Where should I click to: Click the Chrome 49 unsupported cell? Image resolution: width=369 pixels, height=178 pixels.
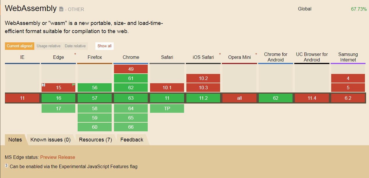point(131,69)
